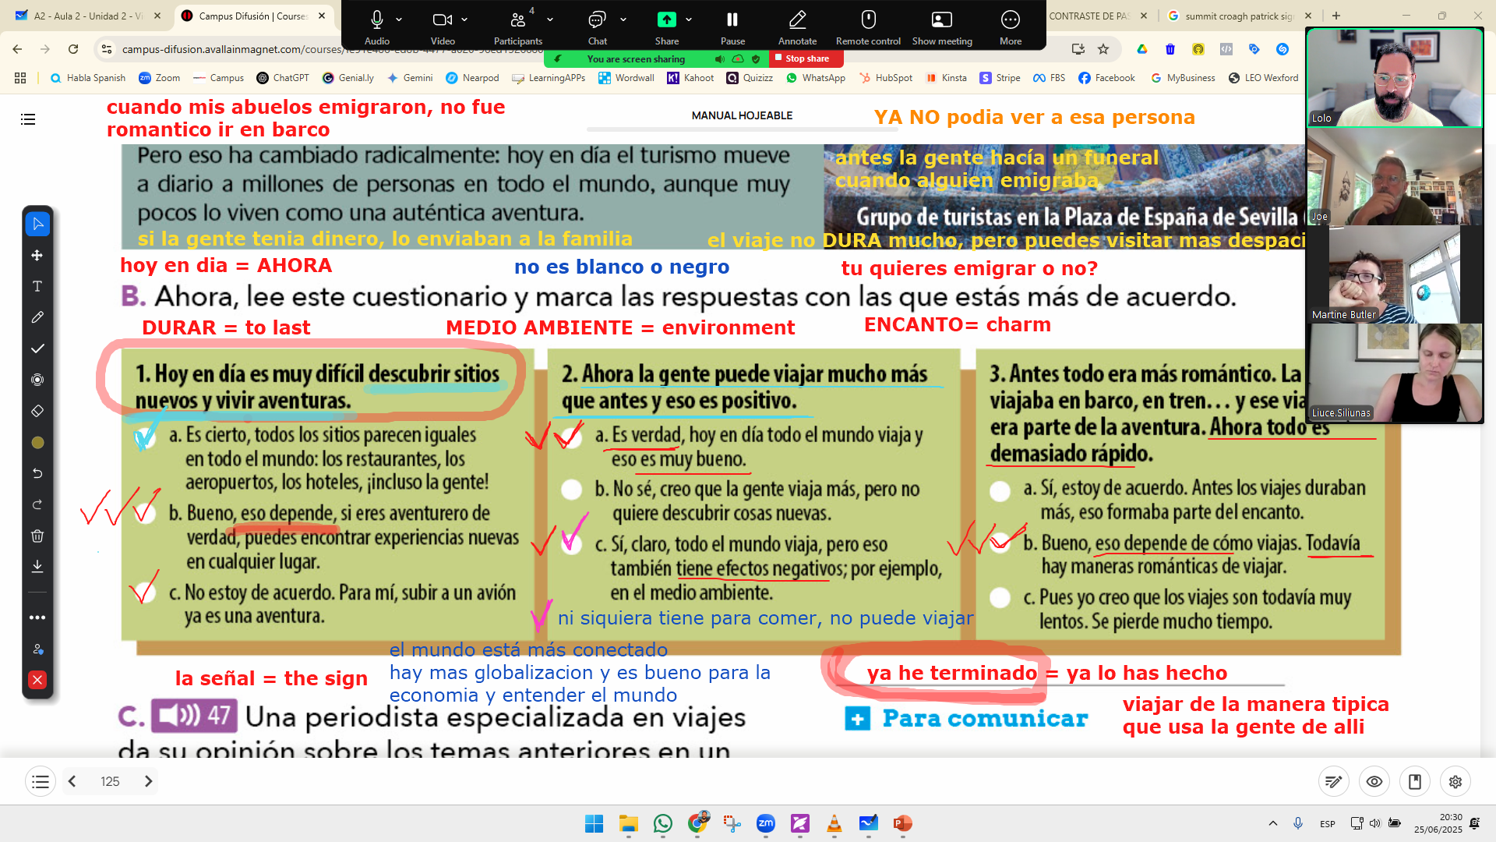Click the annotator names person icon
1496x842 pixels.
point(37,649)
